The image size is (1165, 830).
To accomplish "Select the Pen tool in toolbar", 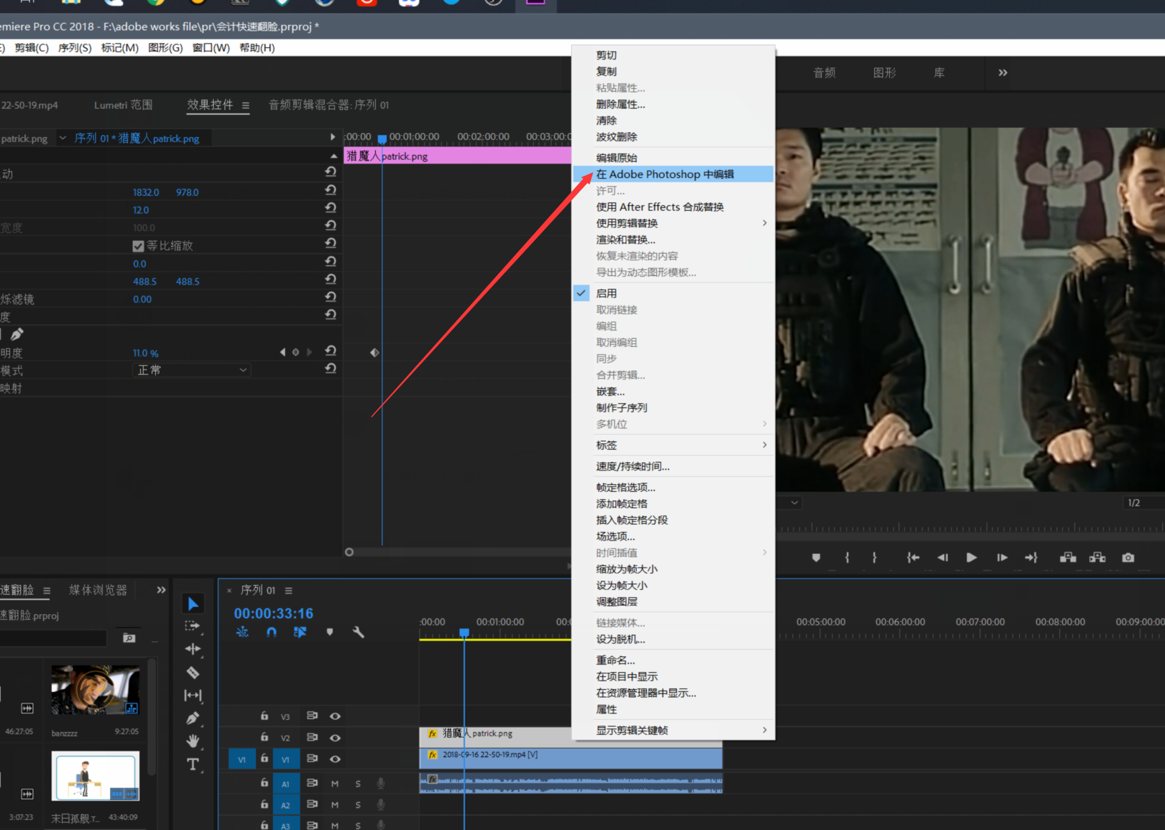I will (x=193, y=718).
